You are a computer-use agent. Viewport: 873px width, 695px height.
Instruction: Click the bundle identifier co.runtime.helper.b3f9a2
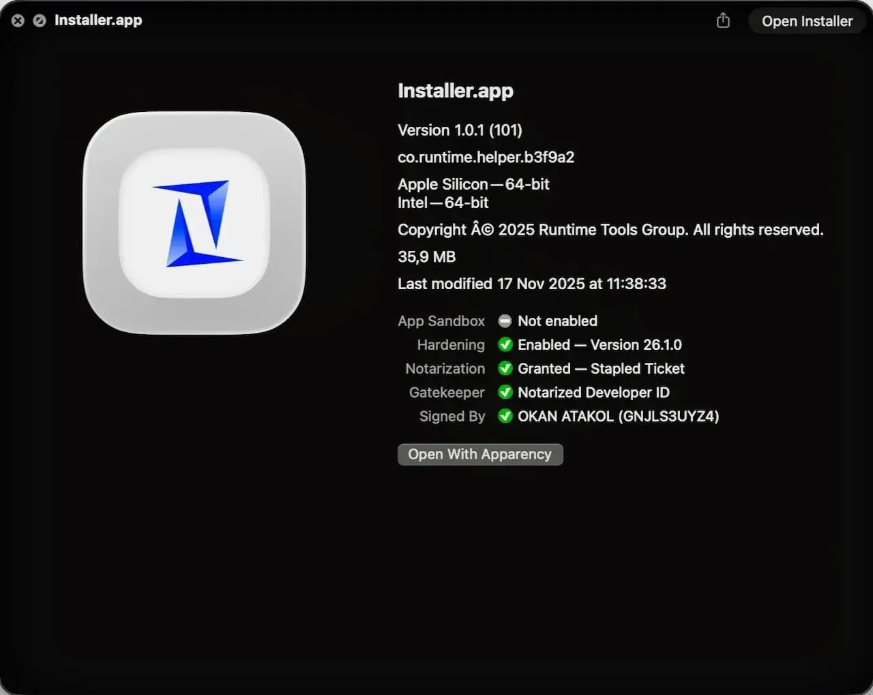486,157
